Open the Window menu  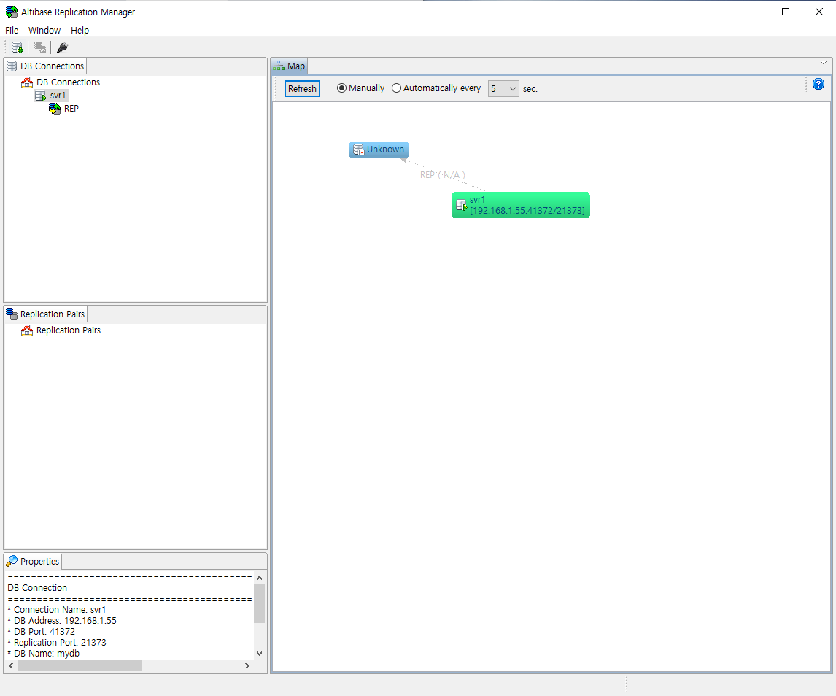click(44, 31)
